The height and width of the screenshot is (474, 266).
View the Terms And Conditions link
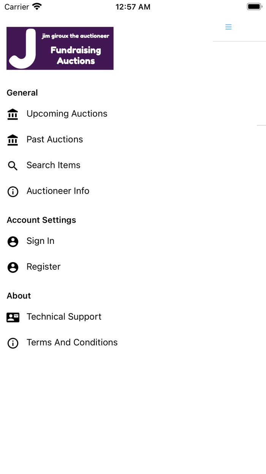click(72, 343)
